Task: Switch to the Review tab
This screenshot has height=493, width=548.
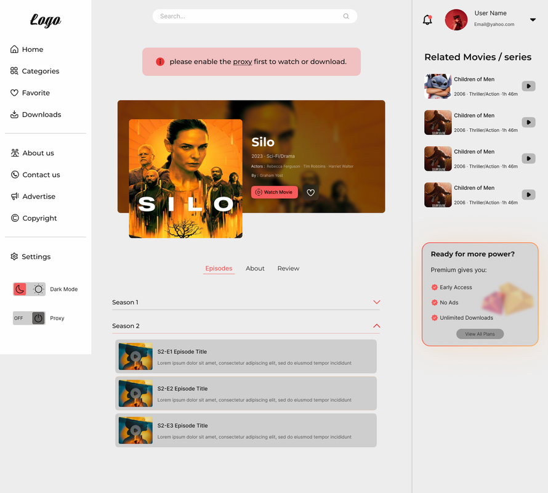Action: coord(288,268)
